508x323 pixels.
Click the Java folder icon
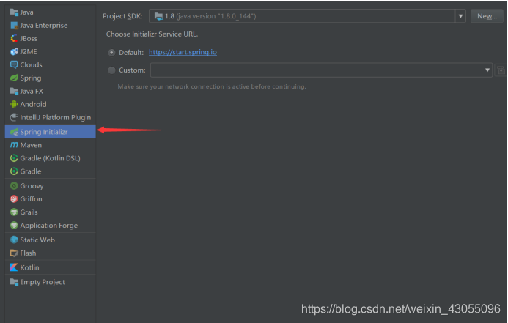click(x=14, y=12)
